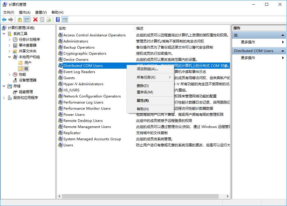
Task: Click the Forward arrow toolbar icon
Action: click(11, 19)
